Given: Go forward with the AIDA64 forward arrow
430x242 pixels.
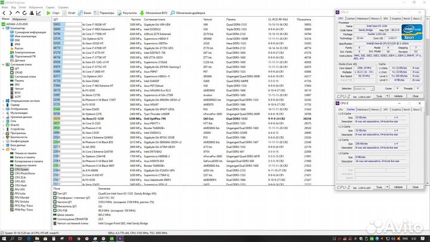Looking at the screenshot, I should pyautogui.click(x=10, y=13).
